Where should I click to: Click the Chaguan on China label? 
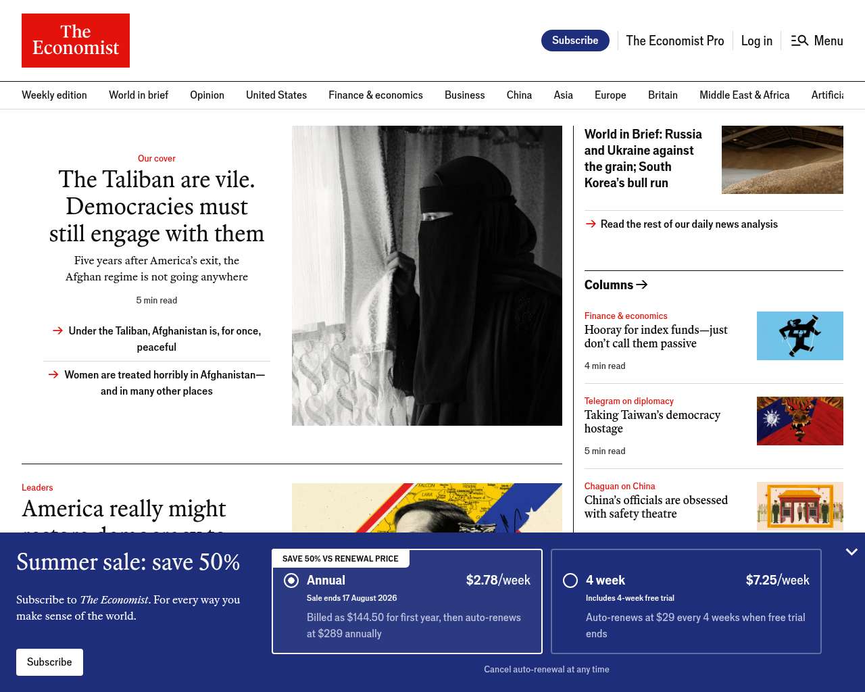pos(620,486)
